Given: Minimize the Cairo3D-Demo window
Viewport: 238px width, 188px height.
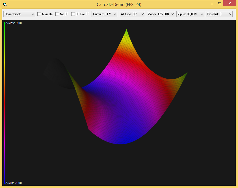Looking at the screenshot, I should (211, 3).
